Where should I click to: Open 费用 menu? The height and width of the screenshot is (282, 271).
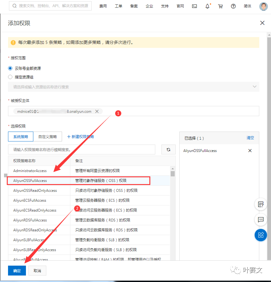click(x=103, y=6)
